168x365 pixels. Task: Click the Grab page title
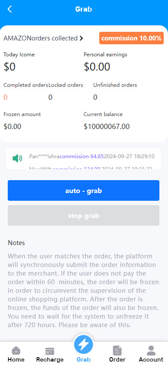tap(83, 9)
